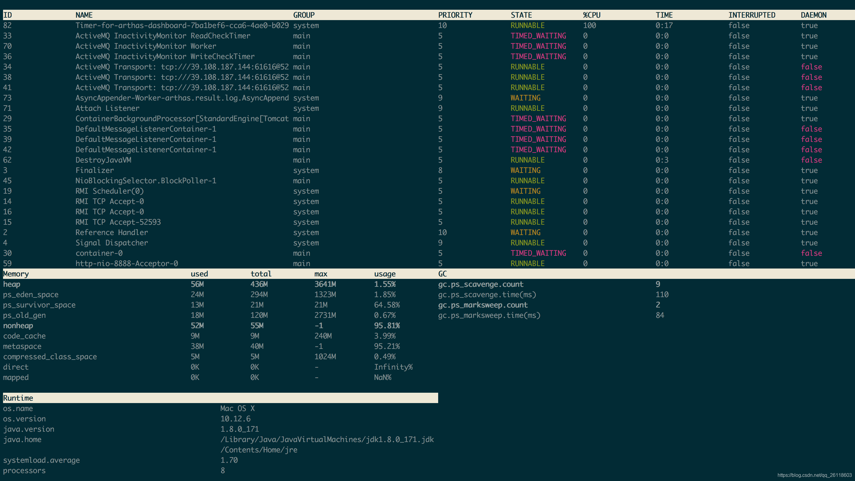Select RMI TCP Accept-52593 thread name

pyautogui.click(x=118, y=222)
